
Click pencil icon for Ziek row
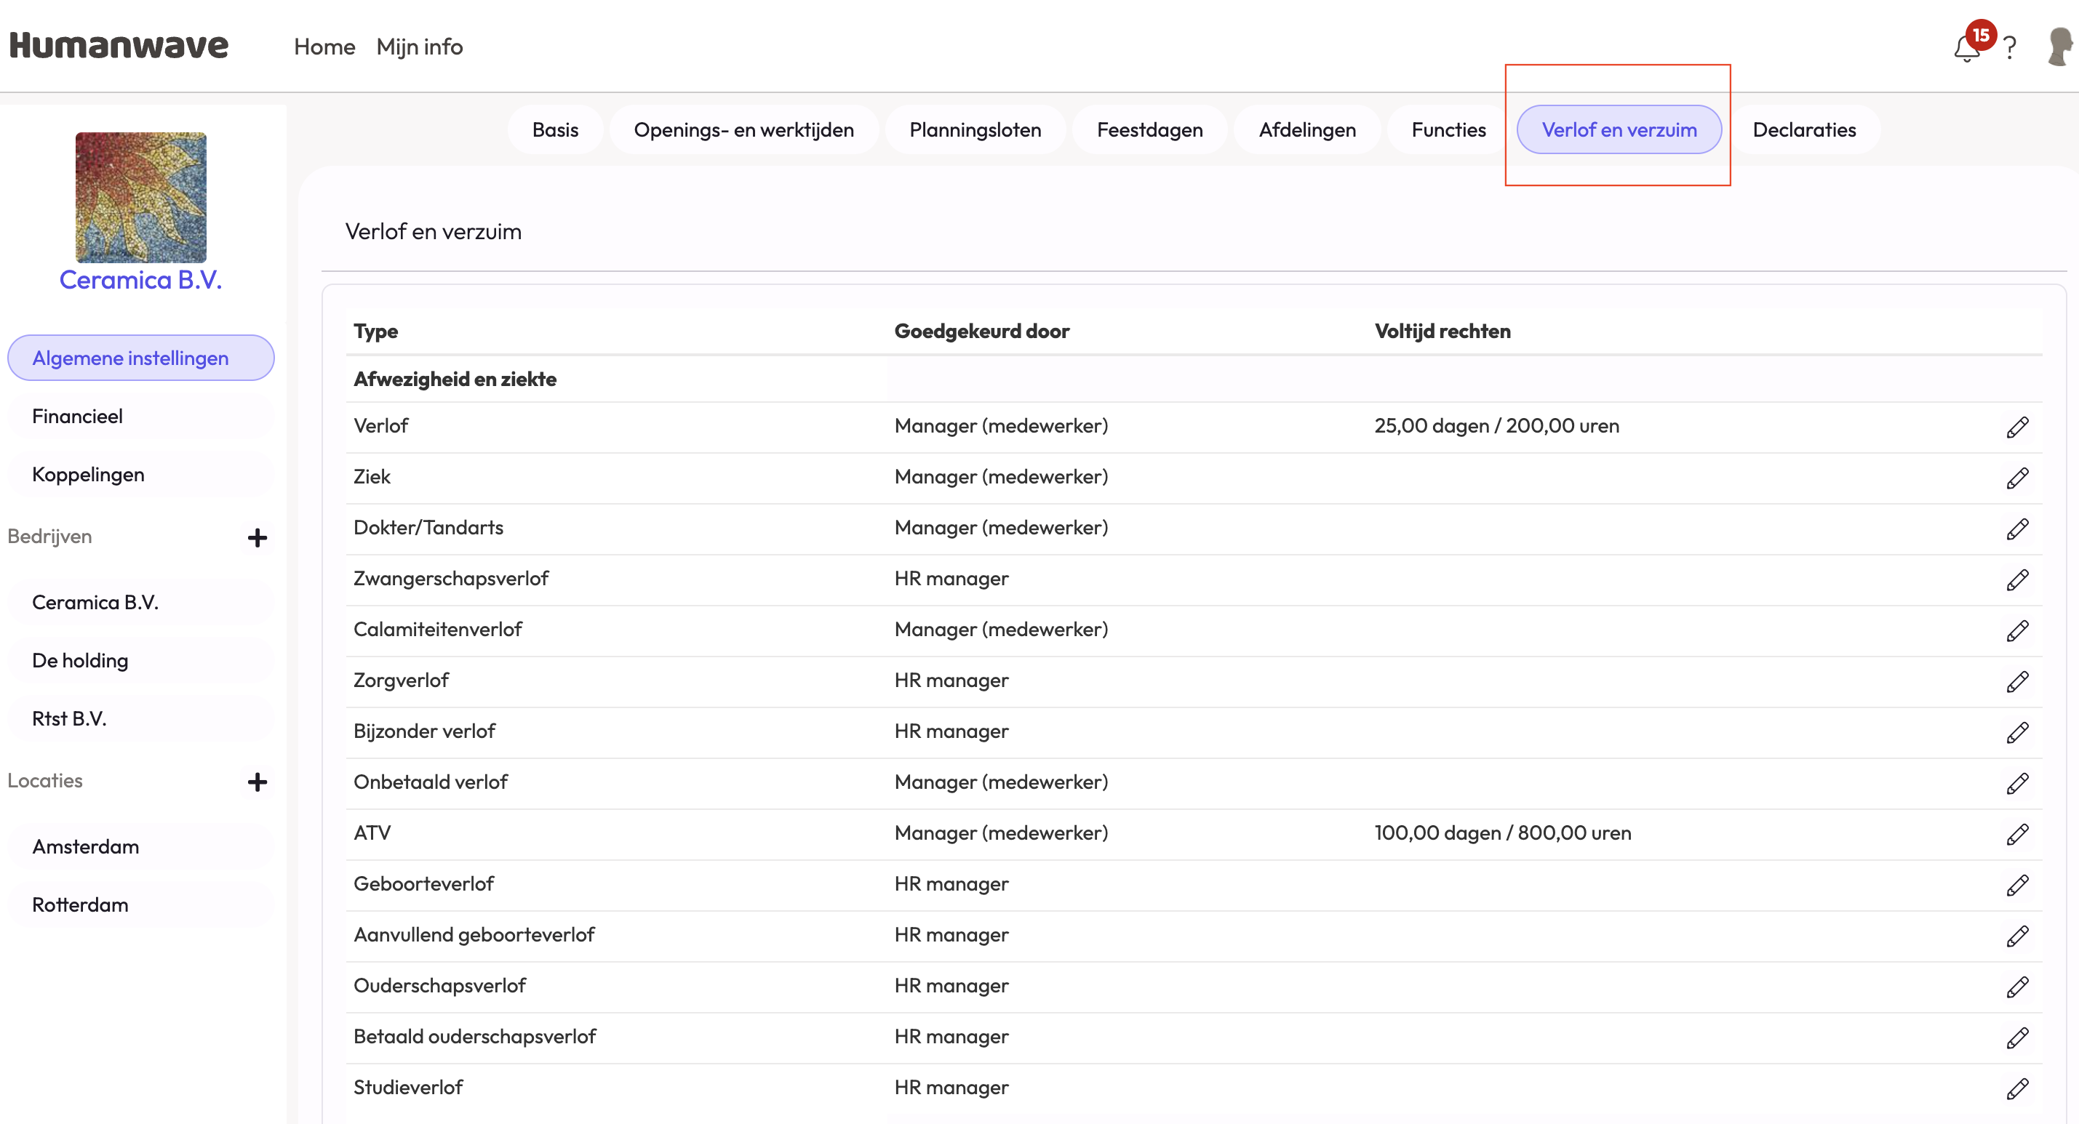(x=2017, y=478)
